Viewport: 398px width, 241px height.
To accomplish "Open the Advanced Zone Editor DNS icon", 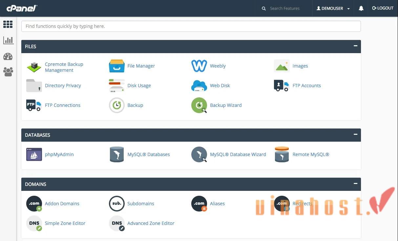I will tap(116, 223).
